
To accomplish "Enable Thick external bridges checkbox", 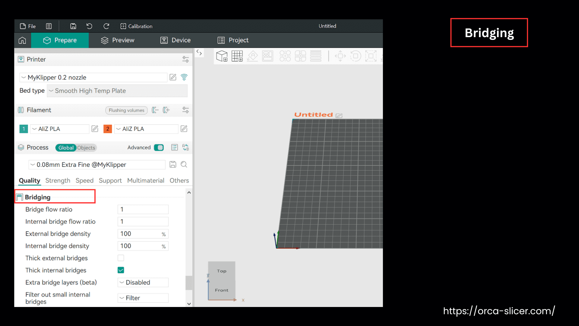I will [x=121, y=258].
